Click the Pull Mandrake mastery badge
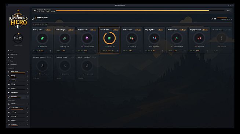The height and width of the screenshot is (134, 240). coord(175,51)
